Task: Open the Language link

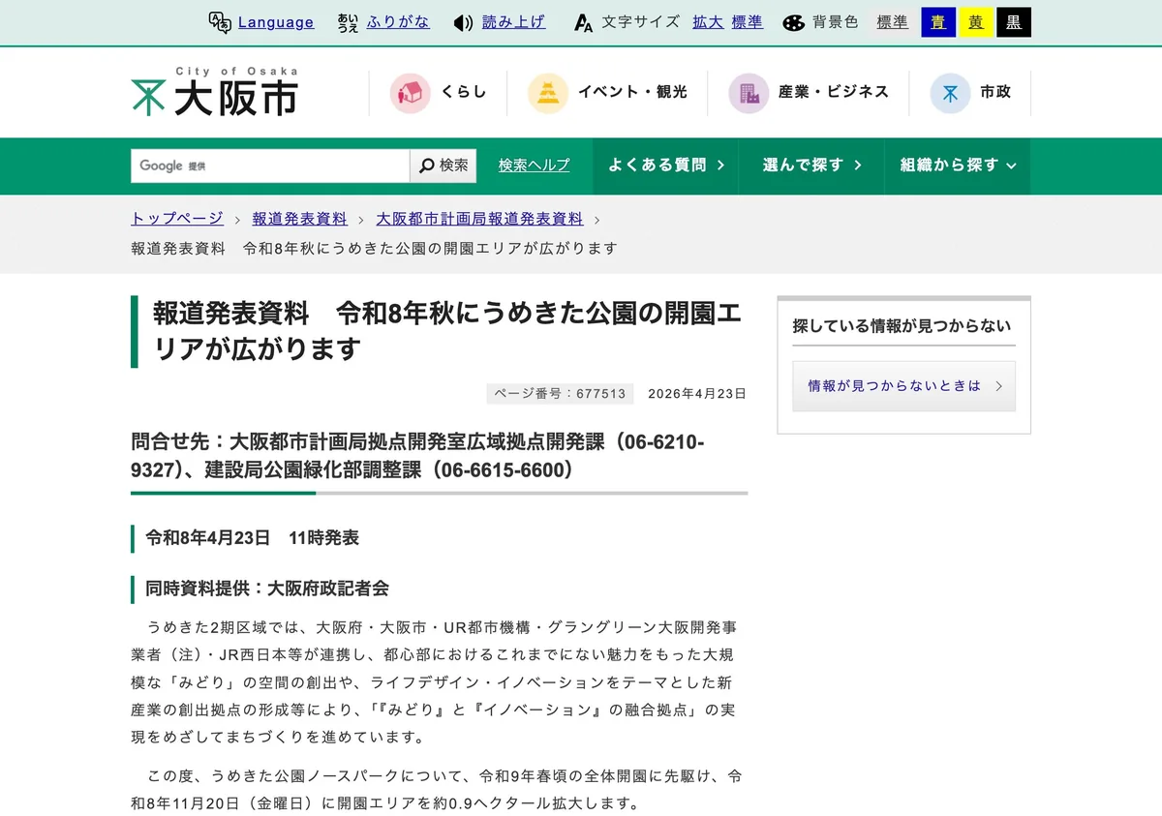Action: click(276, 22)
